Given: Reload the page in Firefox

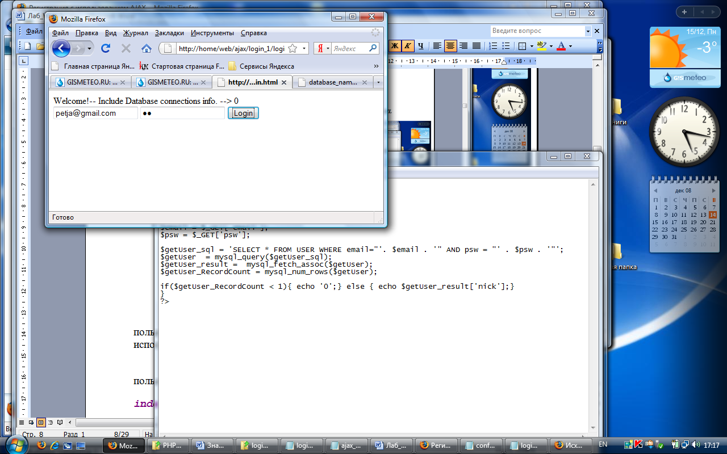Looking at the screenshot, I should 105,49.
